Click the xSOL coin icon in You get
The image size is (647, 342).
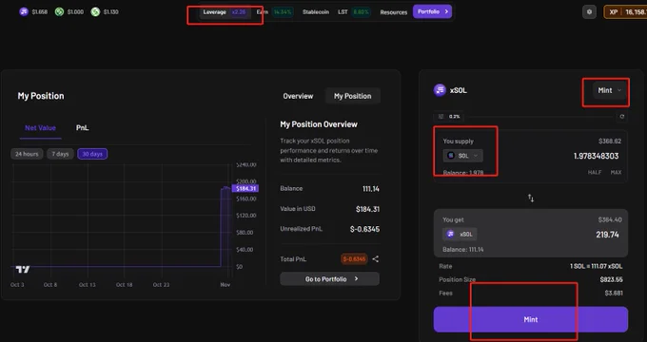click(x=451, y=234)
